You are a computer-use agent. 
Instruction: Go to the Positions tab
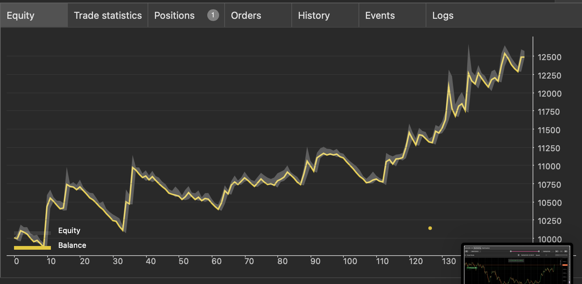pos(186,15)
